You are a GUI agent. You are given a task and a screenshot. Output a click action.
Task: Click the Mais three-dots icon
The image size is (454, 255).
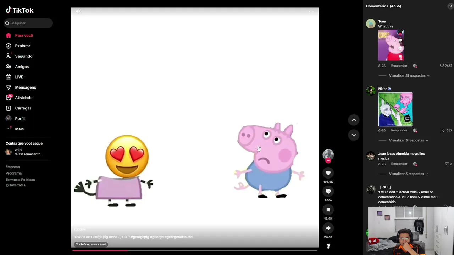click(x=9, y=129)
